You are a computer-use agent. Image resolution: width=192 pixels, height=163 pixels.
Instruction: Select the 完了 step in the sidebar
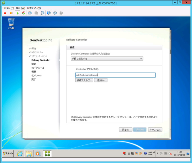coord(34,79)
